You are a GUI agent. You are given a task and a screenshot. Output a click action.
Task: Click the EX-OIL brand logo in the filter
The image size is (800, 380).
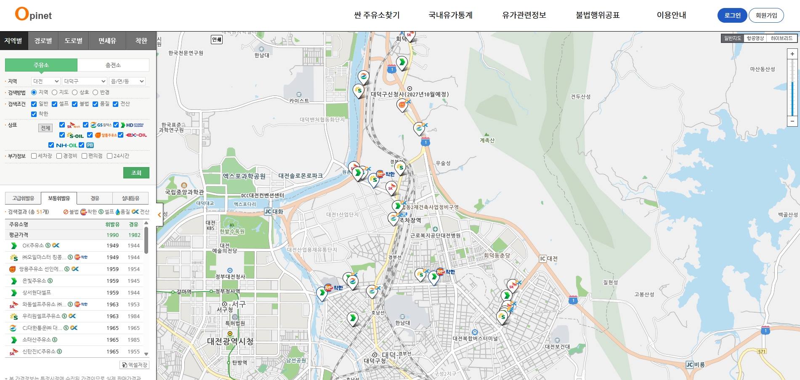coord(136,135)
